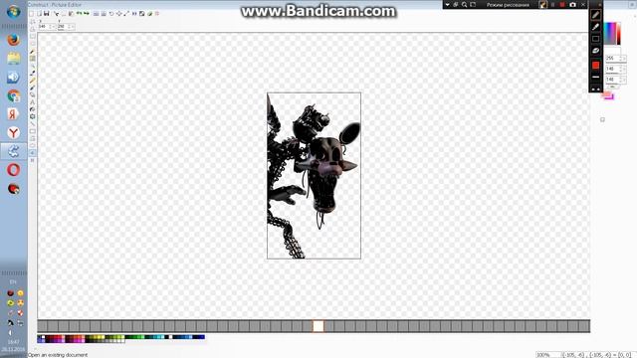637x358 pixels.
Task: Click the Windows Start orb
Action: point(13,11)
